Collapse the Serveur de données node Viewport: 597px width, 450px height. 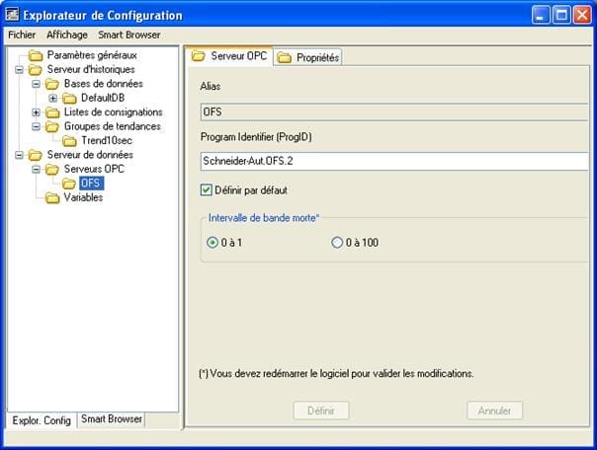(x=19, y=155)
